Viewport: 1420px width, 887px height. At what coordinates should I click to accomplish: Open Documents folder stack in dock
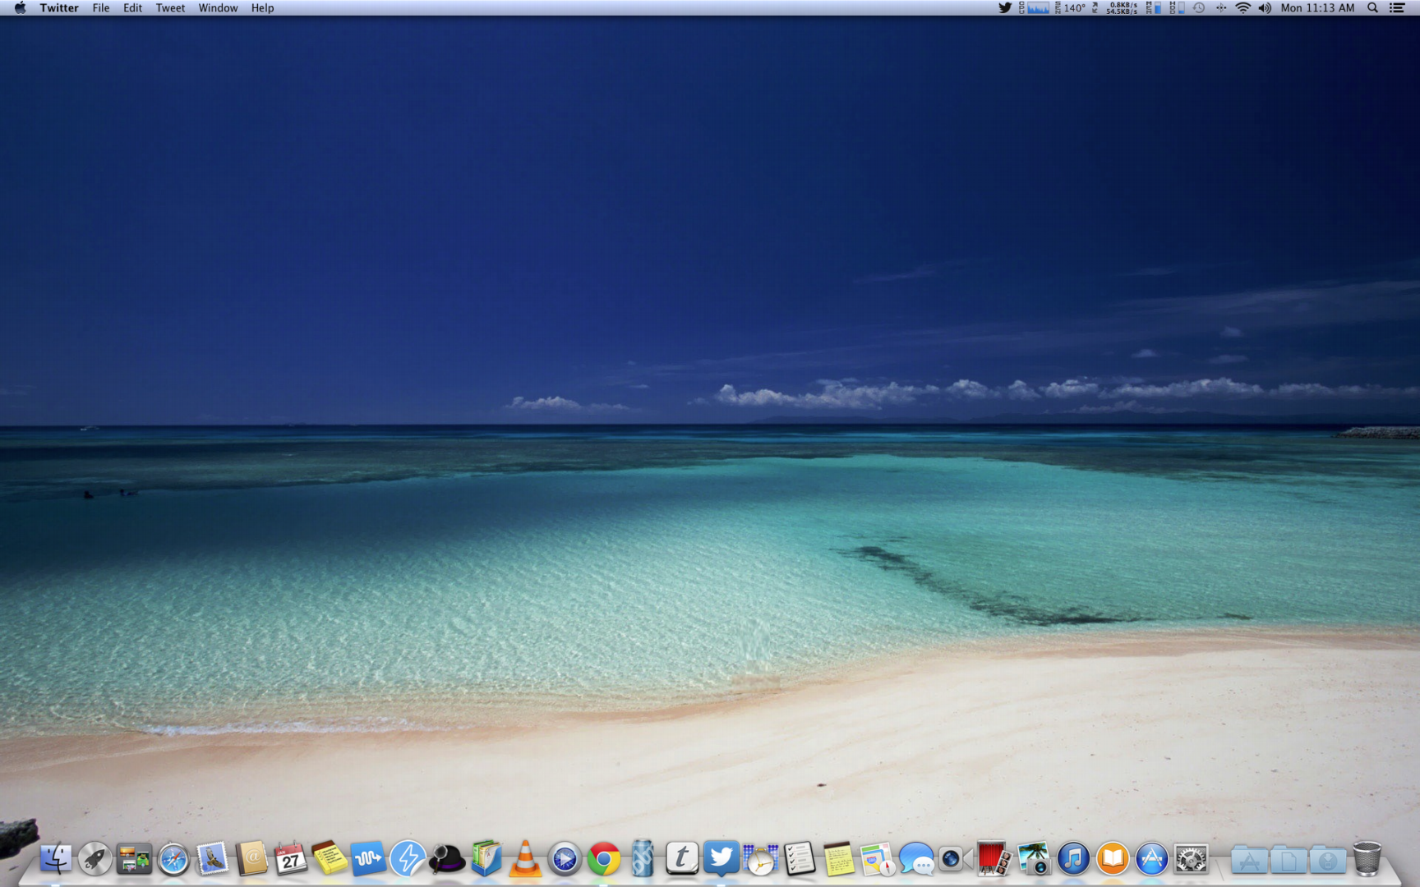point(1289,860)
